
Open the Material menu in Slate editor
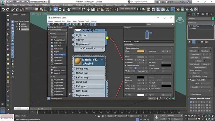(57, 22)
